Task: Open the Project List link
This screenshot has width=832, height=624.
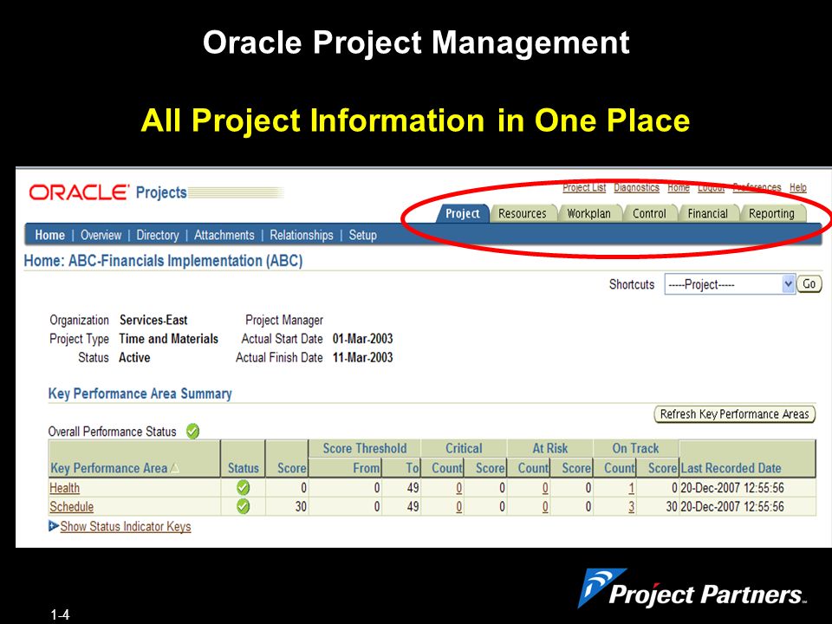Action: [x=584, y=187]
